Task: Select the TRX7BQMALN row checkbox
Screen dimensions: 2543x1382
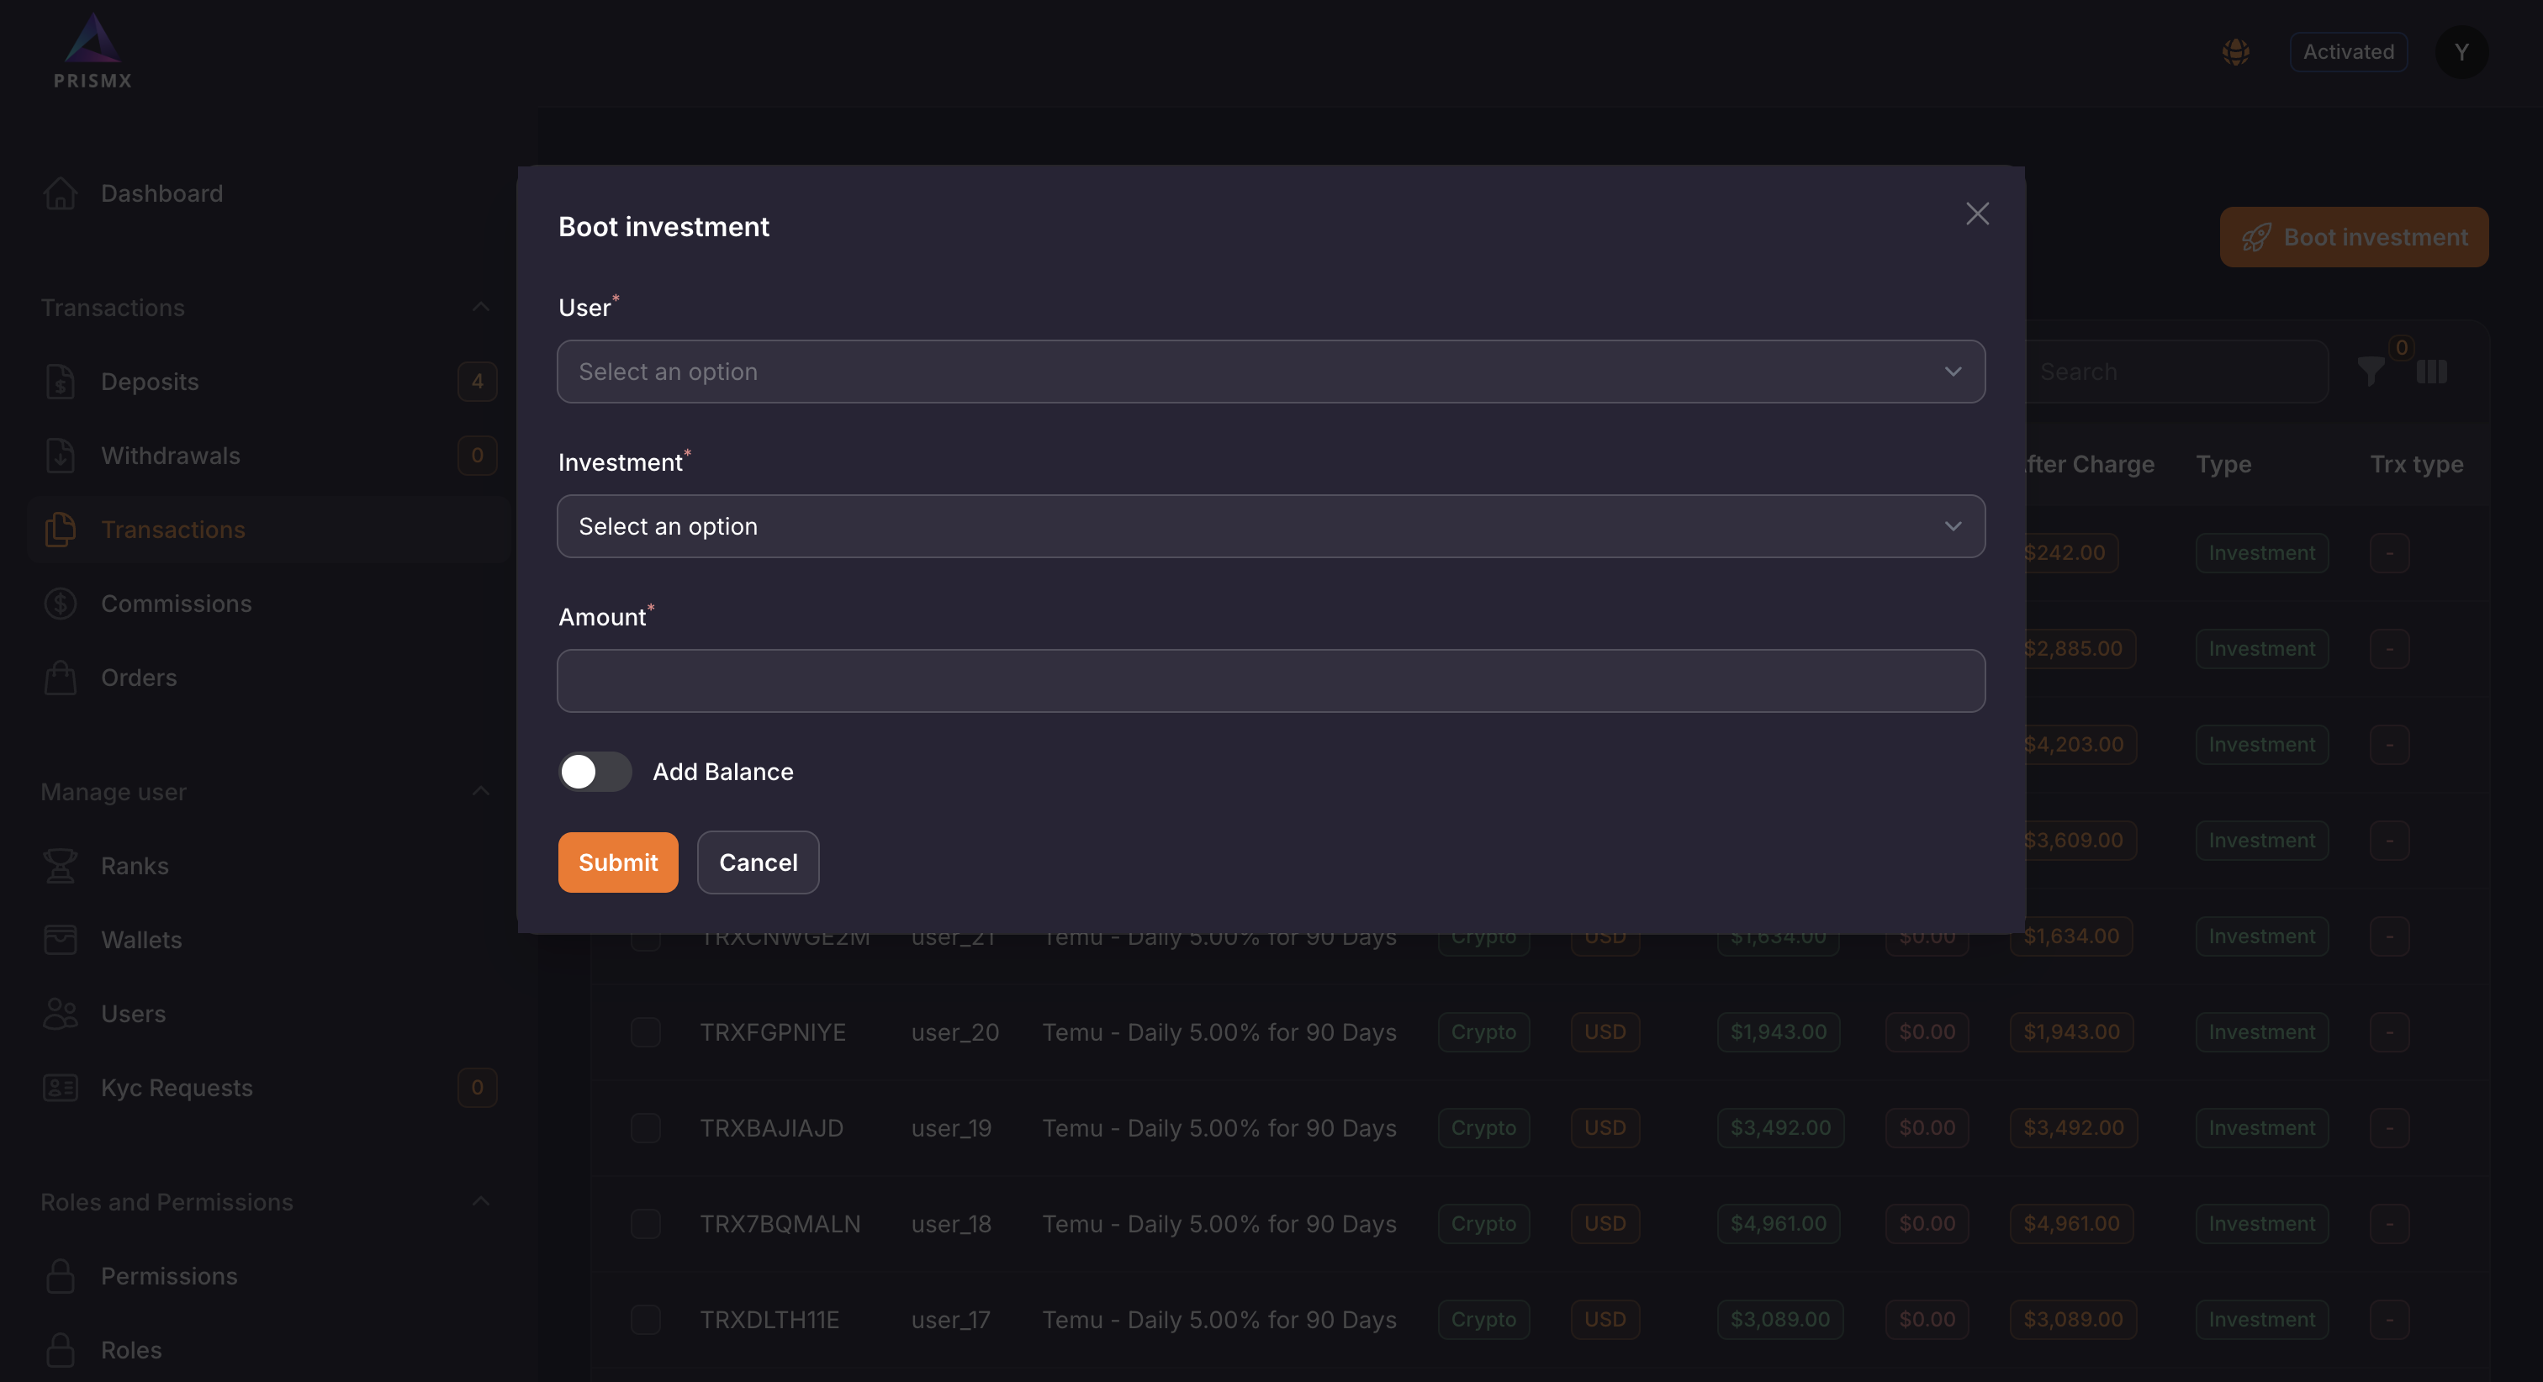Action: pos(646,1224)
